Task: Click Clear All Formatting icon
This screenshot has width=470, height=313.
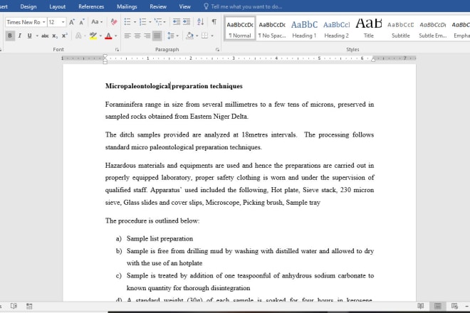Action: [114, 22]
